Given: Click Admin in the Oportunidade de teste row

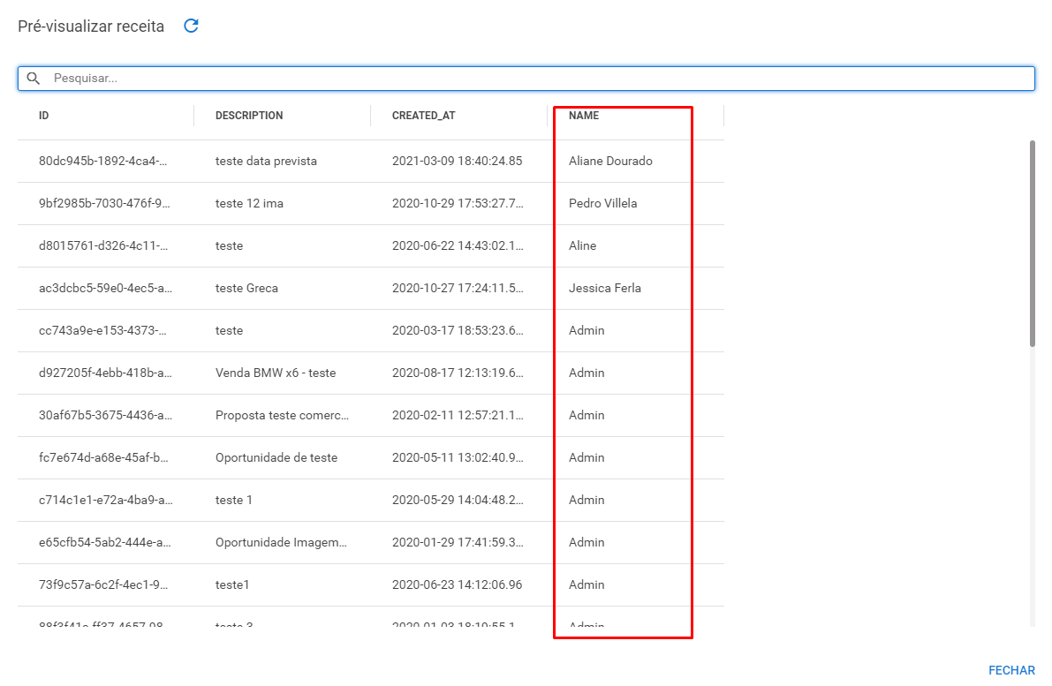Looking at the screenshot, I should tap(587, 457).
